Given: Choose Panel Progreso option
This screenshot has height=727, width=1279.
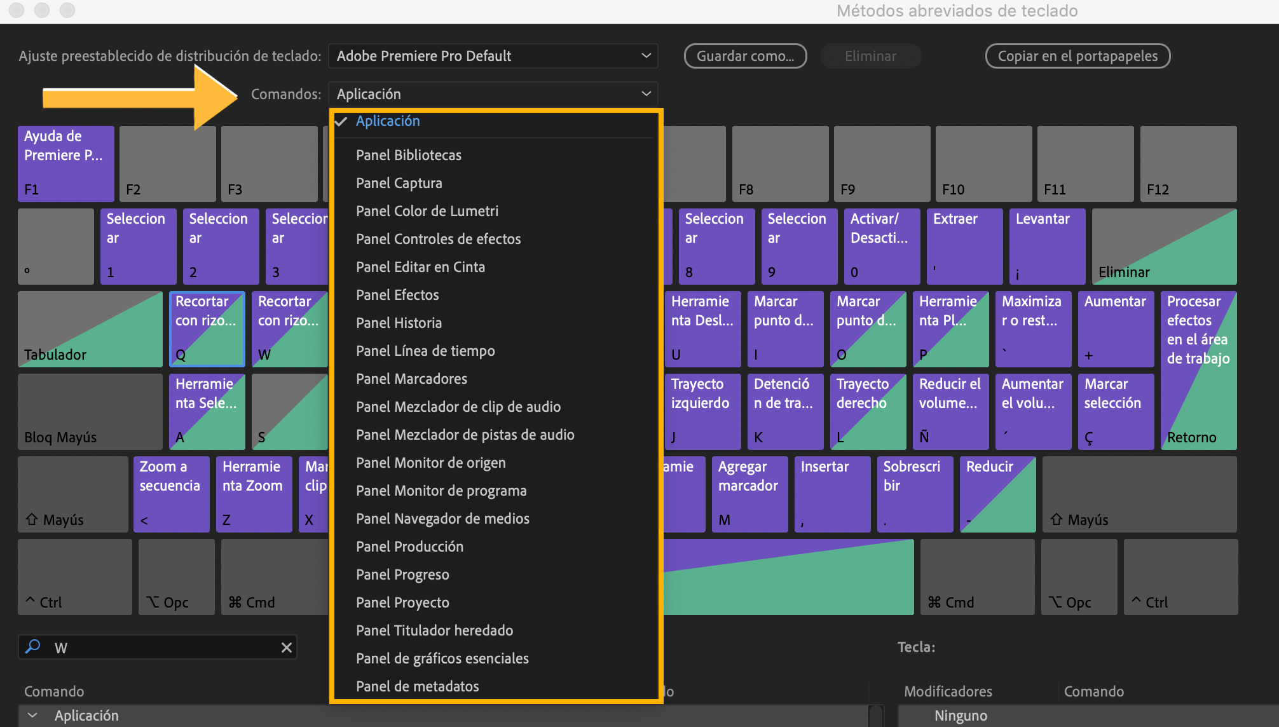Looking at the screenshot, I should 402,574.
